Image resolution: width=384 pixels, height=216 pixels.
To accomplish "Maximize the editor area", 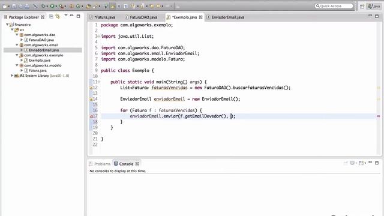I will click(377, 16).
